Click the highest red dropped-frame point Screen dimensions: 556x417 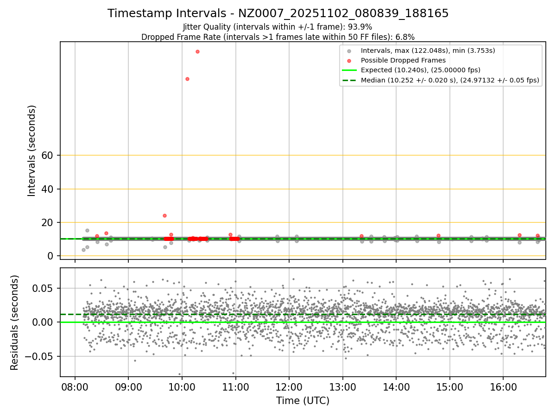(197, 51)
